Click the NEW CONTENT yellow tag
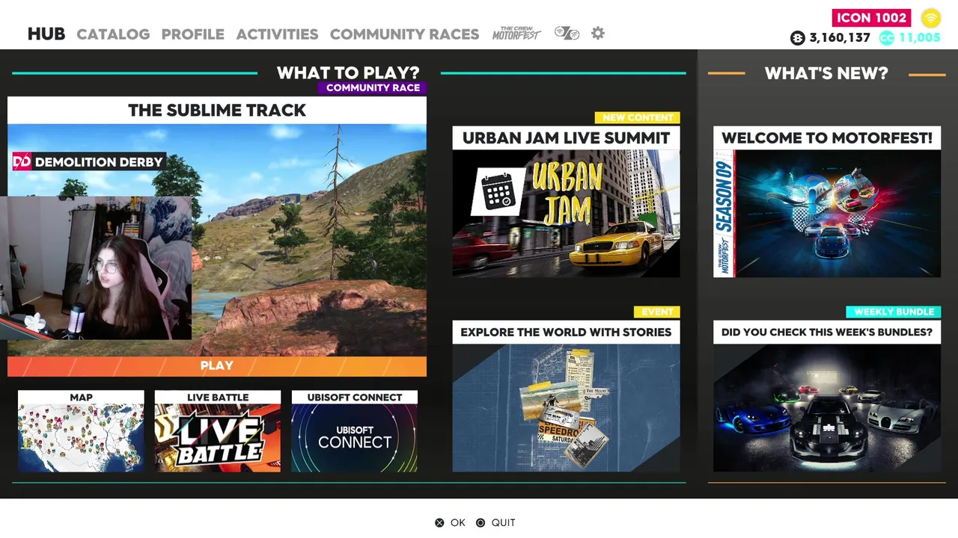This screenshot has height=538, width=958. click(638, 117)
